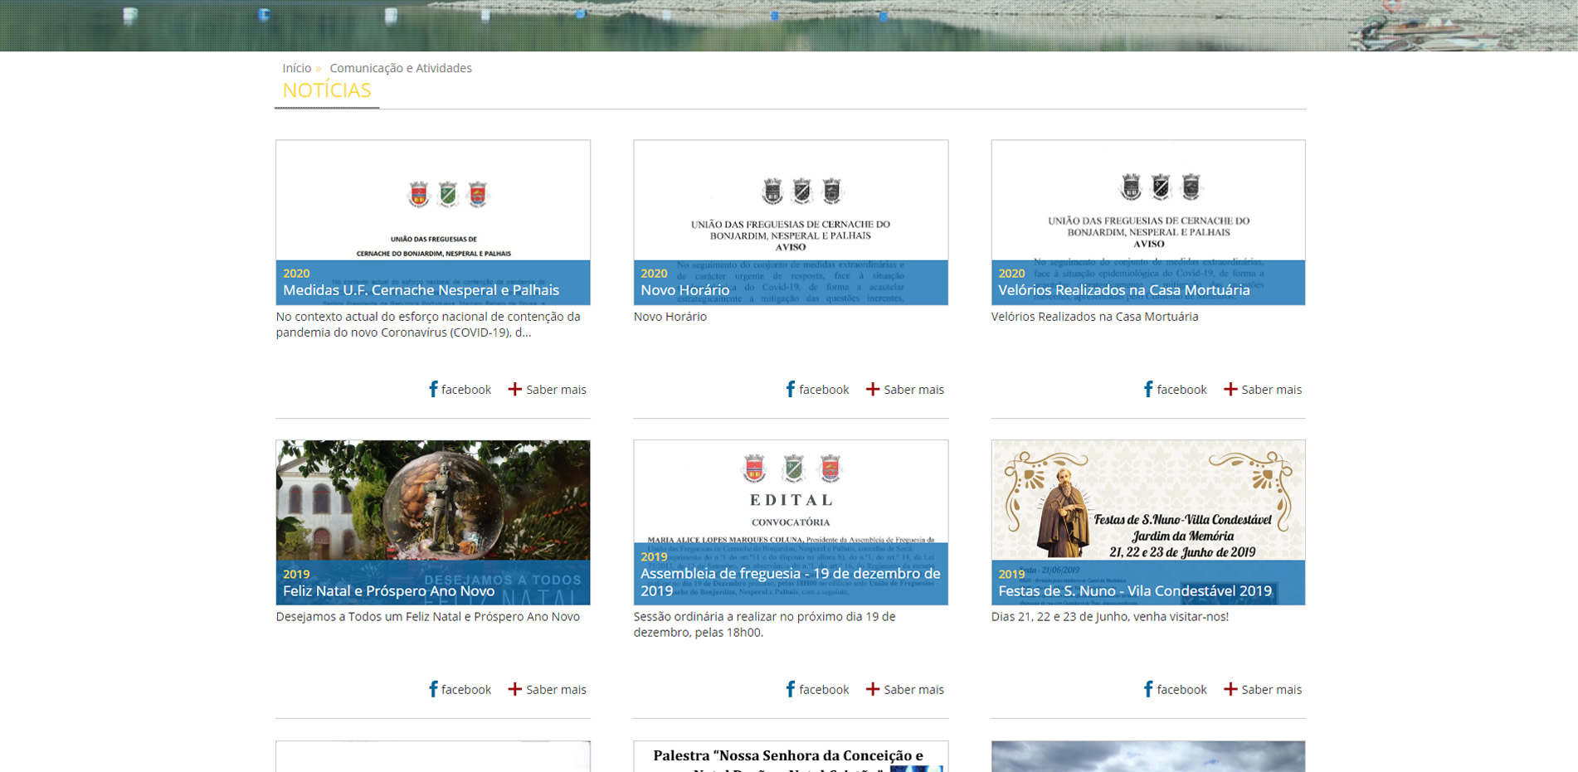Click 2020 year label on Medidas card

pyautogui.click(x=296, y=274)
